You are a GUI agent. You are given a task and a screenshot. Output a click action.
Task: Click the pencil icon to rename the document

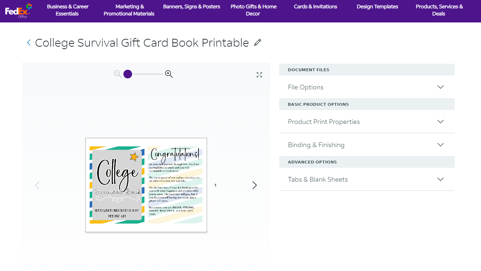pyautogui.click(x=258, y=43)
